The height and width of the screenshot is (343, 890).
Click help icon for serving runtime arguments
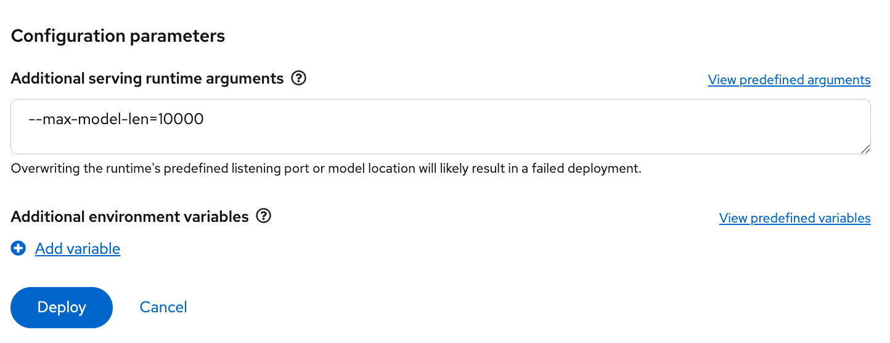click(299, 79)
